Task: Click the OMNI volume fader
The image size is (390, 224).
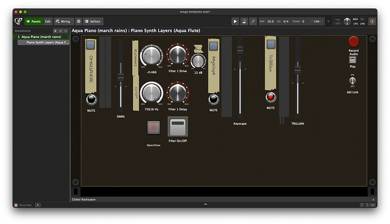Action: pyautogui.click(x=120, y=77)
